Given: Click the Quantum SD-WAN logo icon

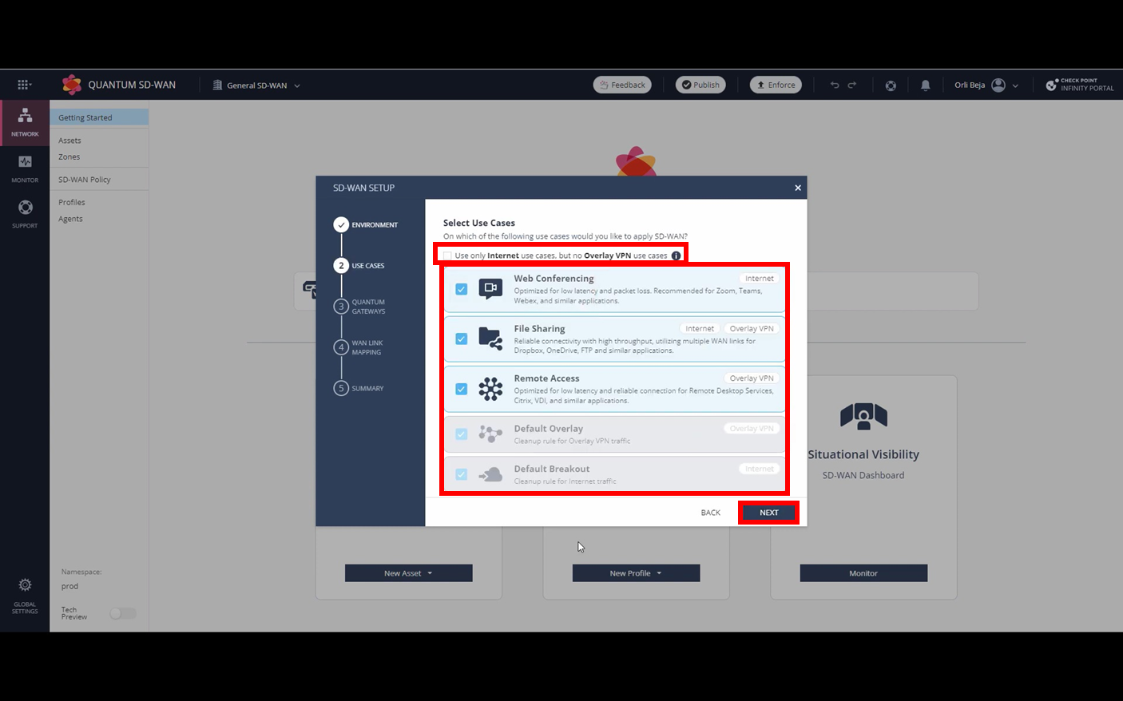Looking at the screenshot, I should click(72, 85).
